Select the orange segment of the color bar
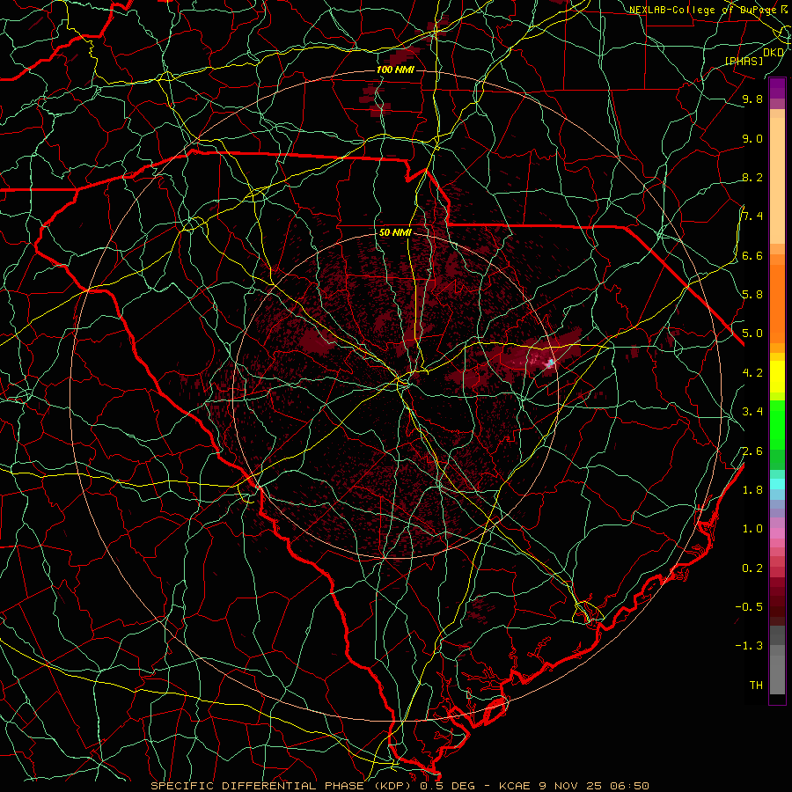The height and width of the screenshot is (792, 792). point(777,303)
